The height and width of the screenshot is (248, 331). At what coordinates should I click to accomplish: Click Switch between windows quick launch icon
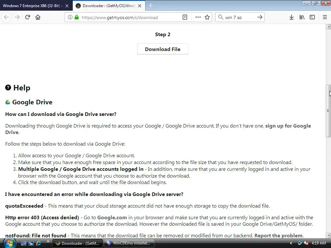31,243
